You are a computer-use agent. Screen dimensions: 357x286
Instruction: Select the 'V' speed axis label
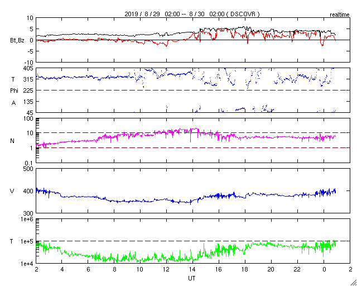pyautogui.click(x=12, y=191)
